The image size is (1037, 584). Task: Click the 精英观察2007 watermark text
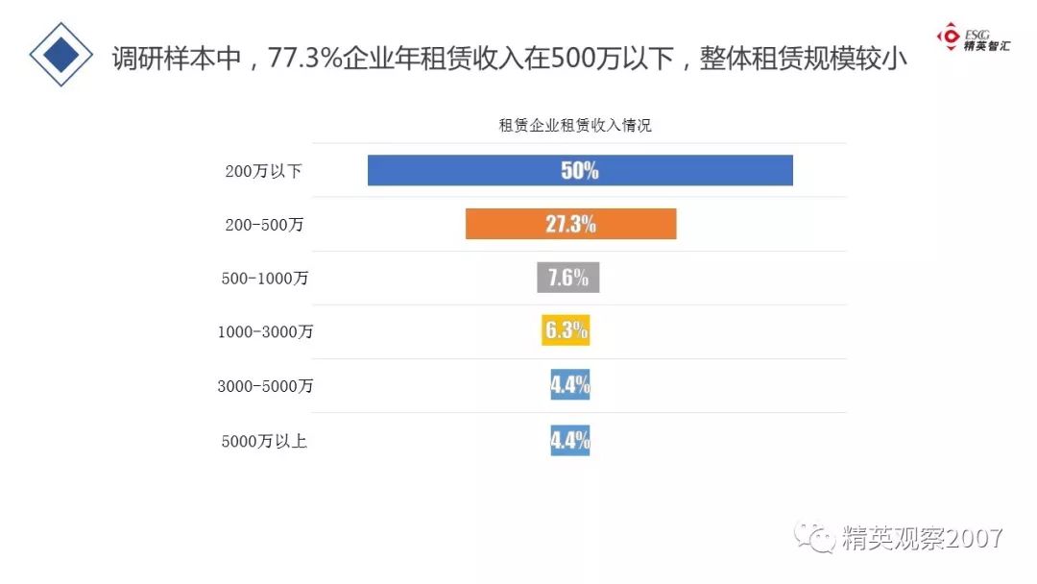(x=922, y=538)
